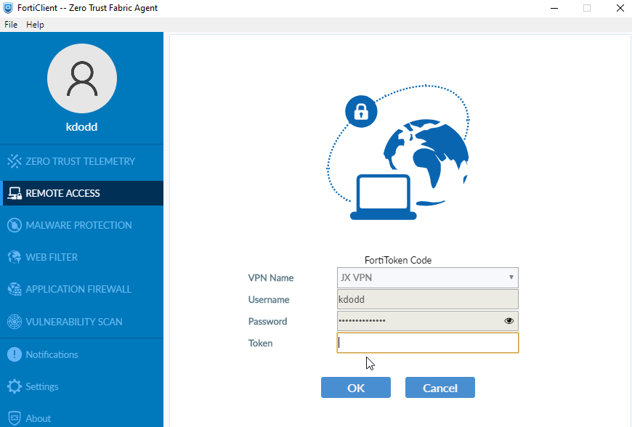This screenshot has width=632, height=427.
Task: Open the About label
Action: click(39, 418)
